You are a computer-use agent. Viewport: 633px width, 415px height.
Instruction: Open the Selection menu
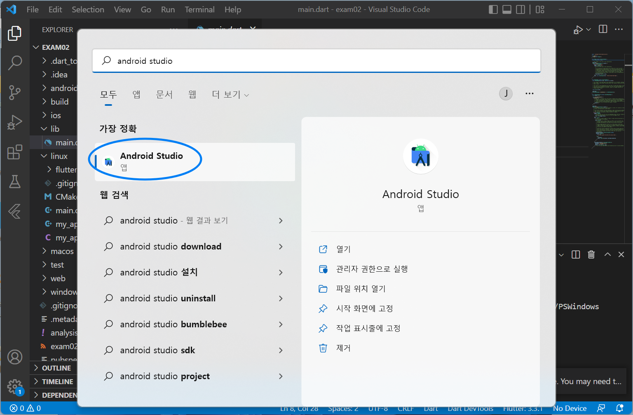click(88, 9)
